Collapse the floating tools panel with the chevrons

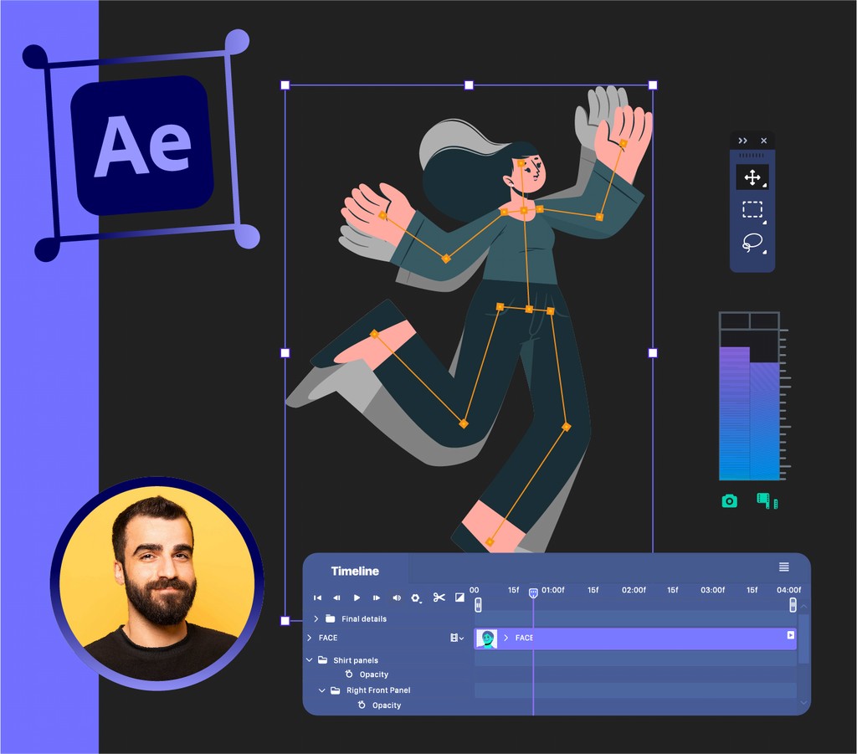point(742,141)
